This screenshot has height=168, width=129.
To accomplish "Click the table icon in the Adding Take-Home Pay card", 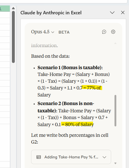I will coord(39,157).
